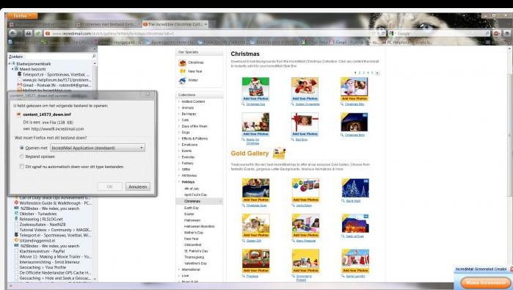The height and width of the screenshot is (290, 513).
Task: Collapse the Bladwijzerwerkbalk tree folder
Action: point(10,63)
